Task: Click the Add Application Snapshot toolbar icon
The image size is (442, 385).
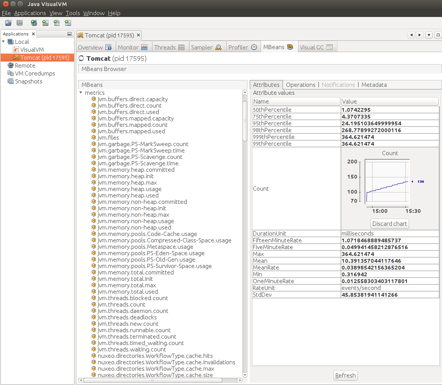Action: (x=68, y=23)
